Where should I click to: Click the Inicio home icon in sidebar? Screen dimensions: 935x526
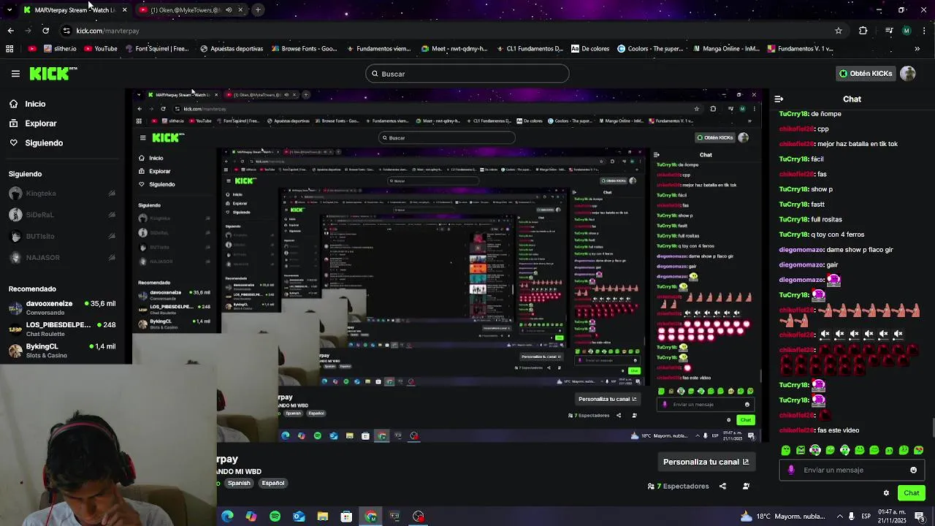coord(13,104)
